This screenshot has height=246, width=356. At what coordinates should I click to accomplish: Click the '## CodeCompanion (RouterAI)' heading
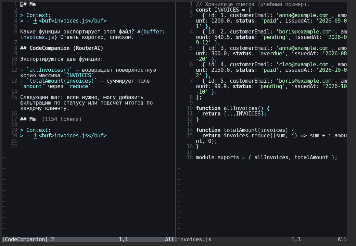tap(62, 48)
